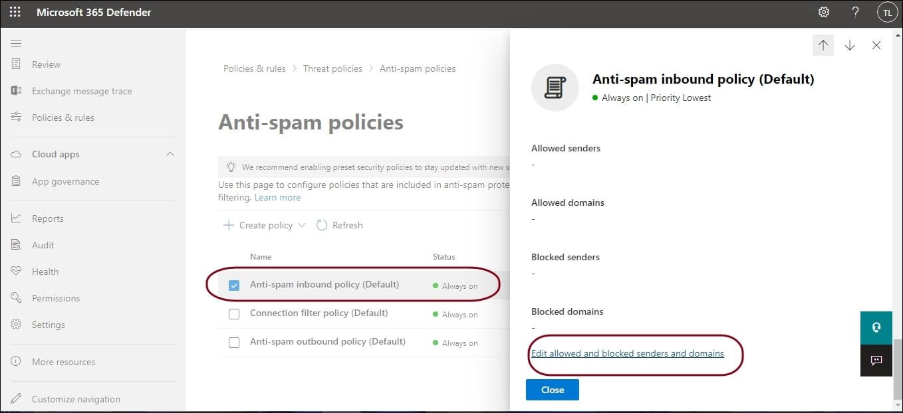Click Anti-spam policies breadcrumb
The height and width of the screenshot is (413, 903).
[418, 68]
